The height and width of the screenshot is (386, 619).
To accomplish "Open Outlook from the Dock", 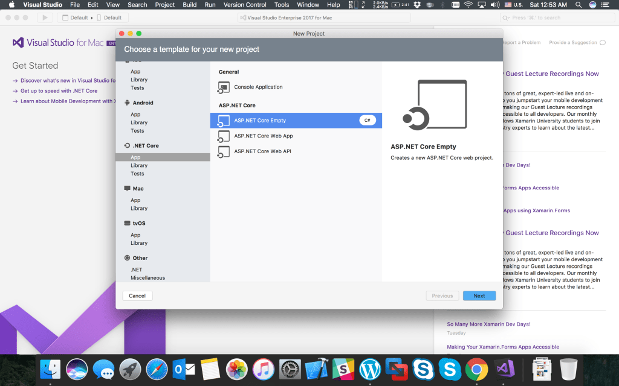I will point(183,370).
